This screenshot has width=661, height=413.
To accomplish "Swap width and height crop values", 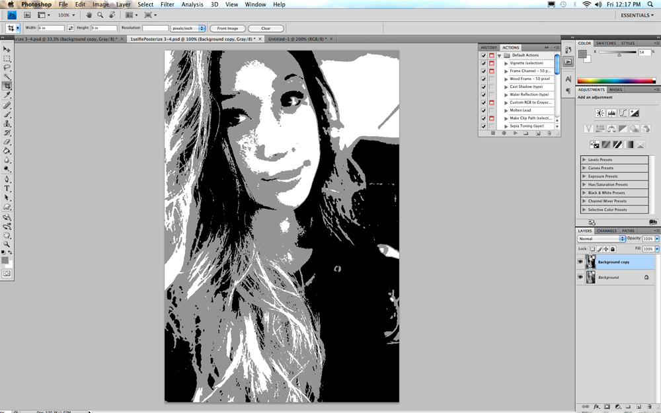I will [71, 28].
